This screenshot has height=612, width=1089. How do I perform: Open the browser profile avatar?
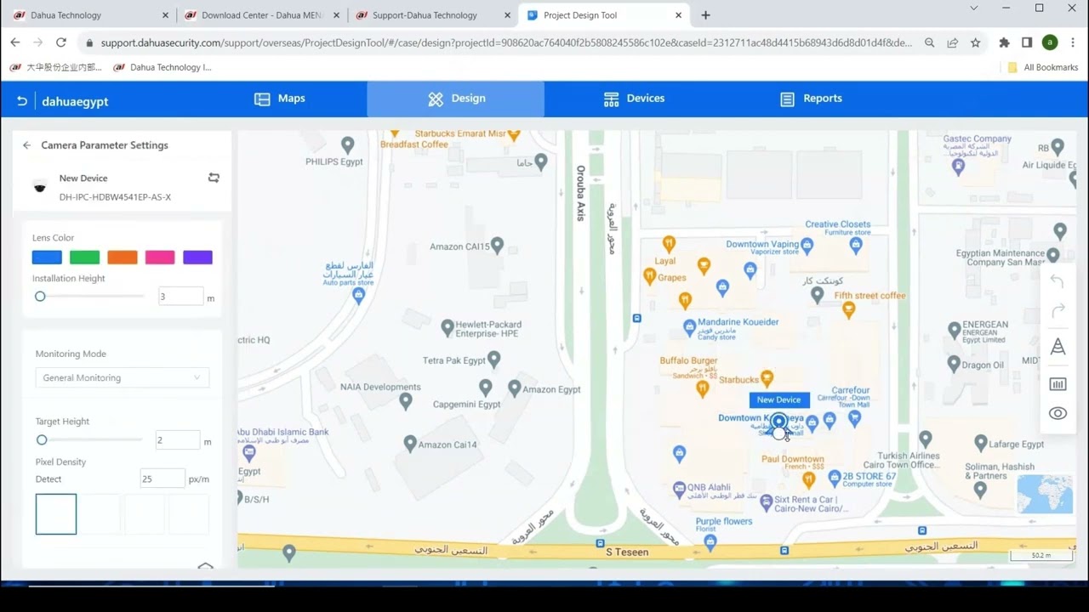(1050, 42)
